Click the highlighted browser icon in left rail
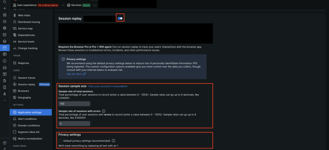Screen dimensions: 329x150 (5, 48)
